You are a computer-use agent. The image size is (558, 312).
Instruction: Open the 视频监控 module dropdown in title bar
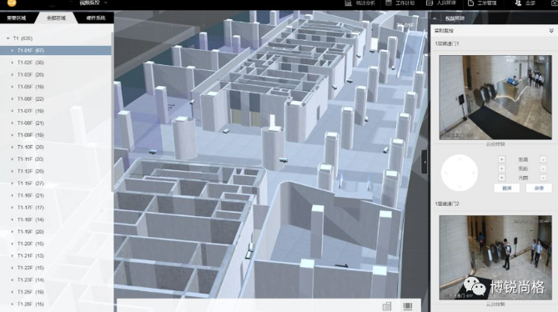[93, 3]
